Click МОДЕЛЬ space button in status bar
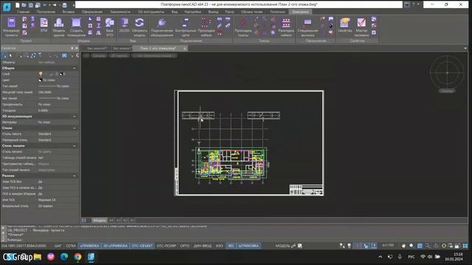 coord(282,246)
